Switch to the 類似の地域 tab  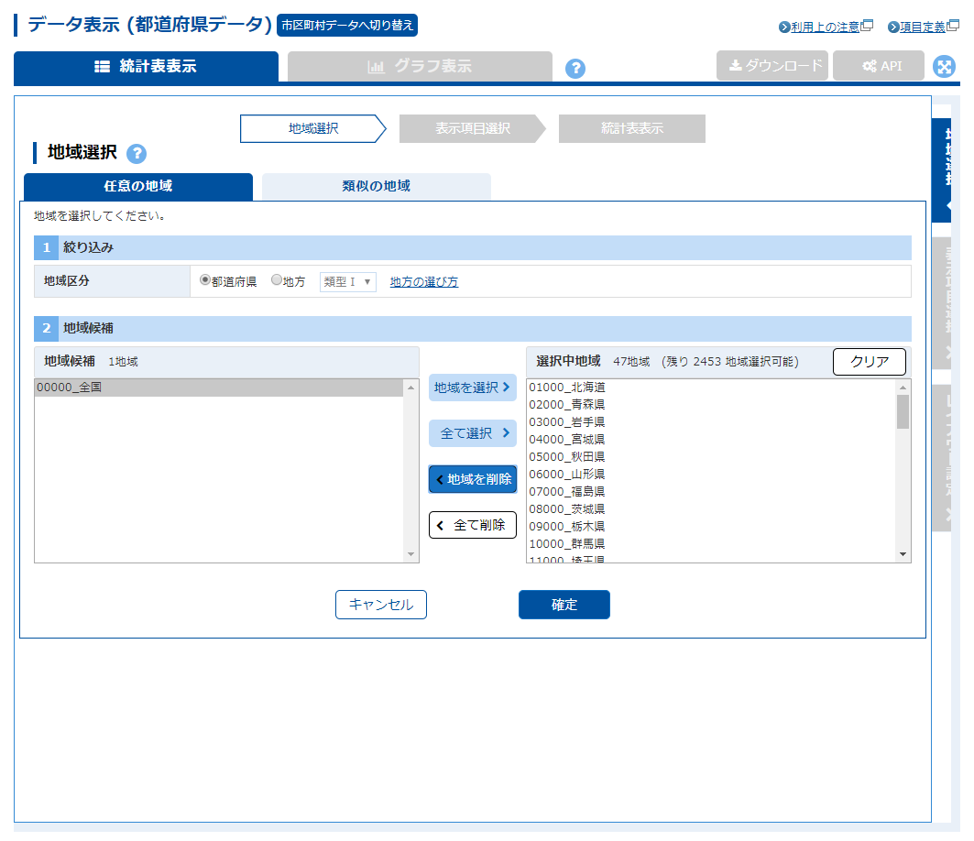pos(376,186)
